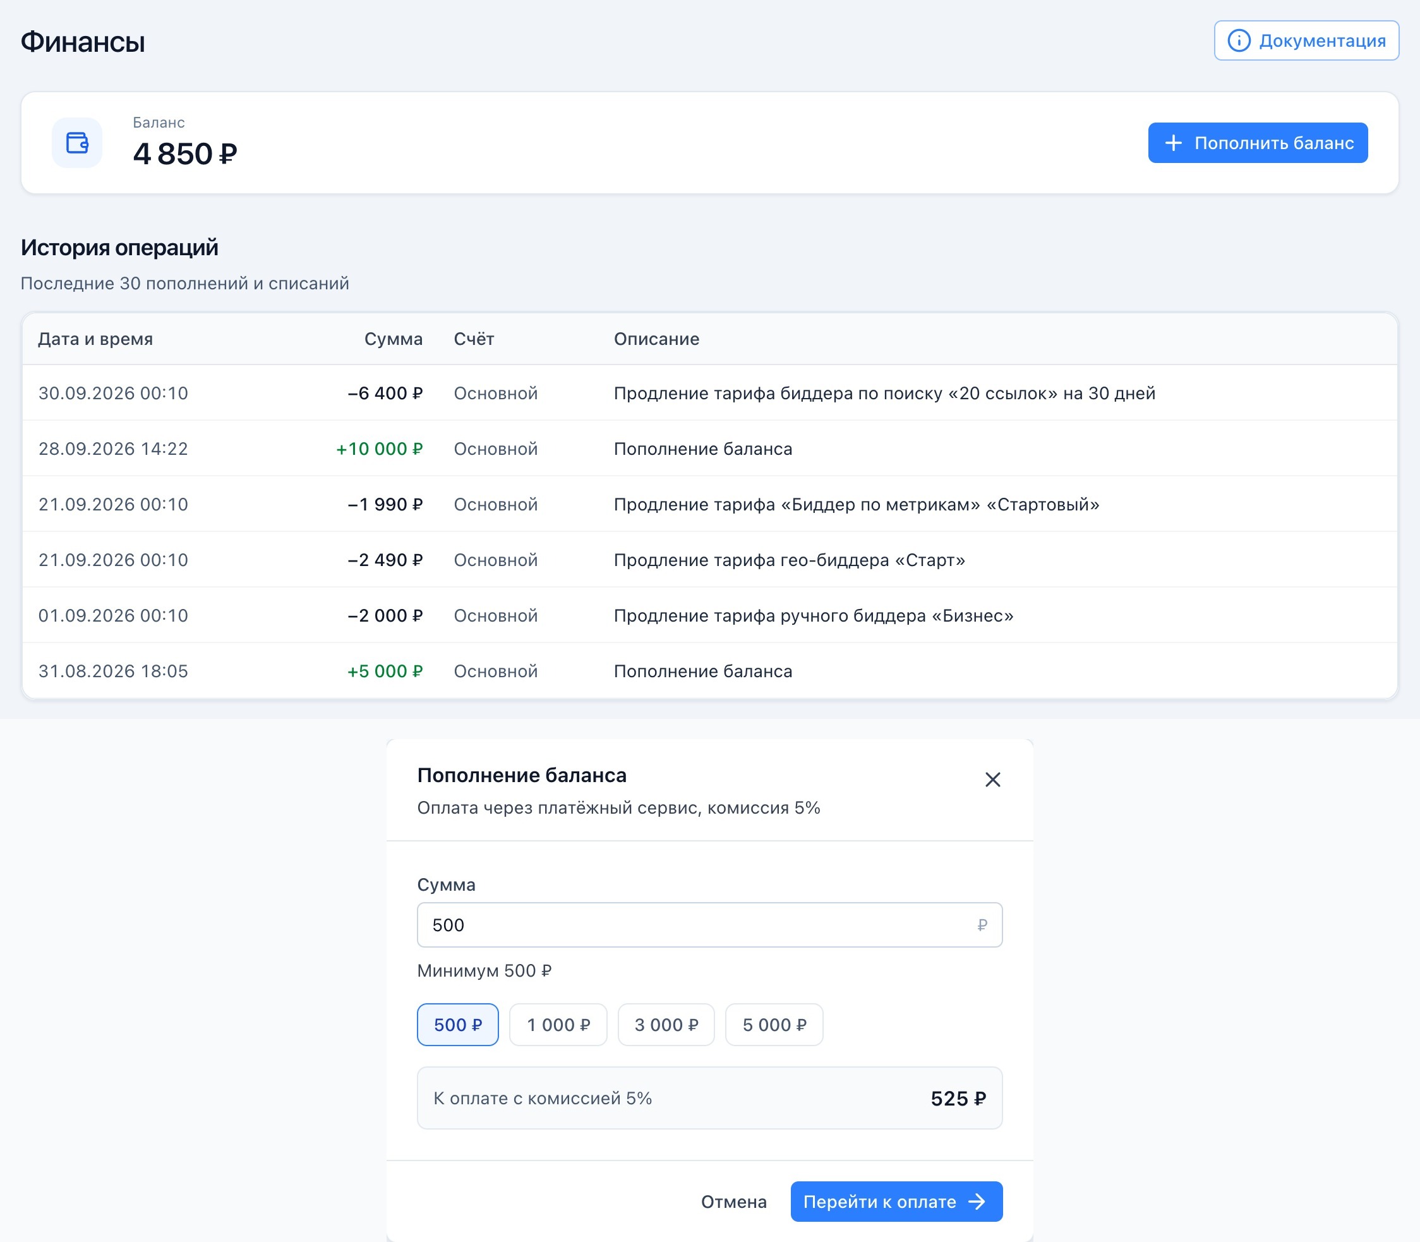Click the ruble sign inside the Сумма field

pyautogui.click(x=982, y=925)
